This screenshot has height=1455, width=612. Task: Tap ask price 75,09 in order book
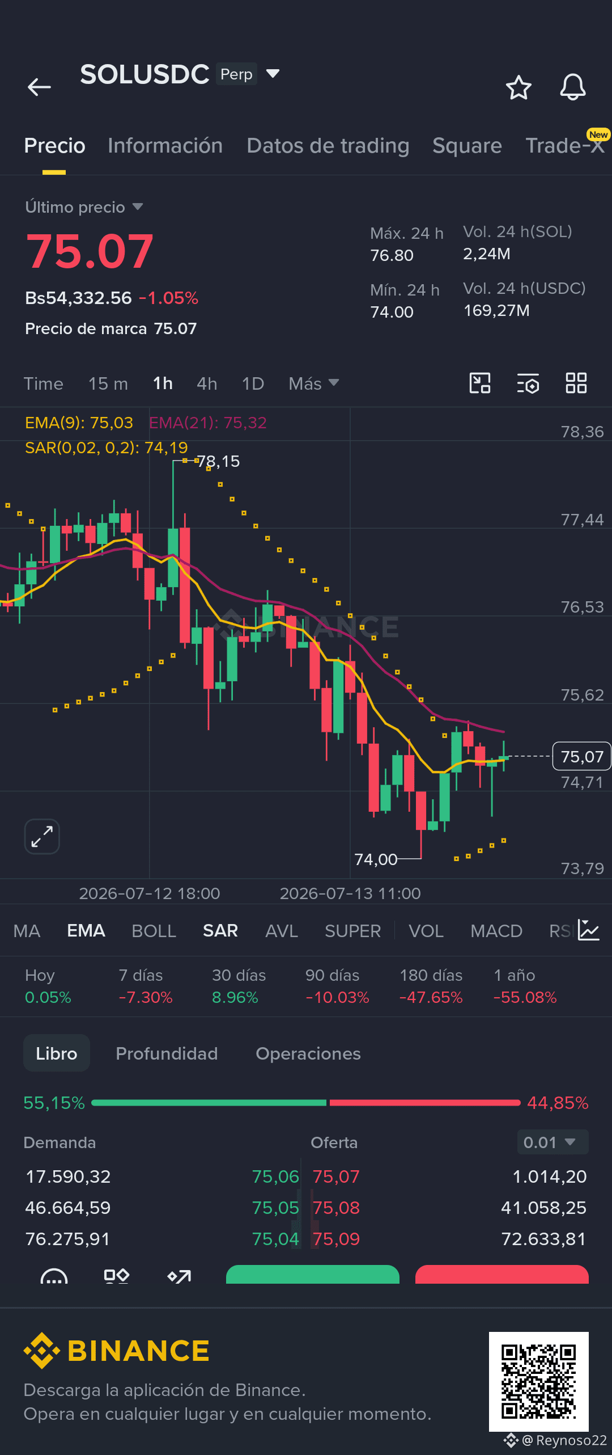click(x=336, y=1239)
